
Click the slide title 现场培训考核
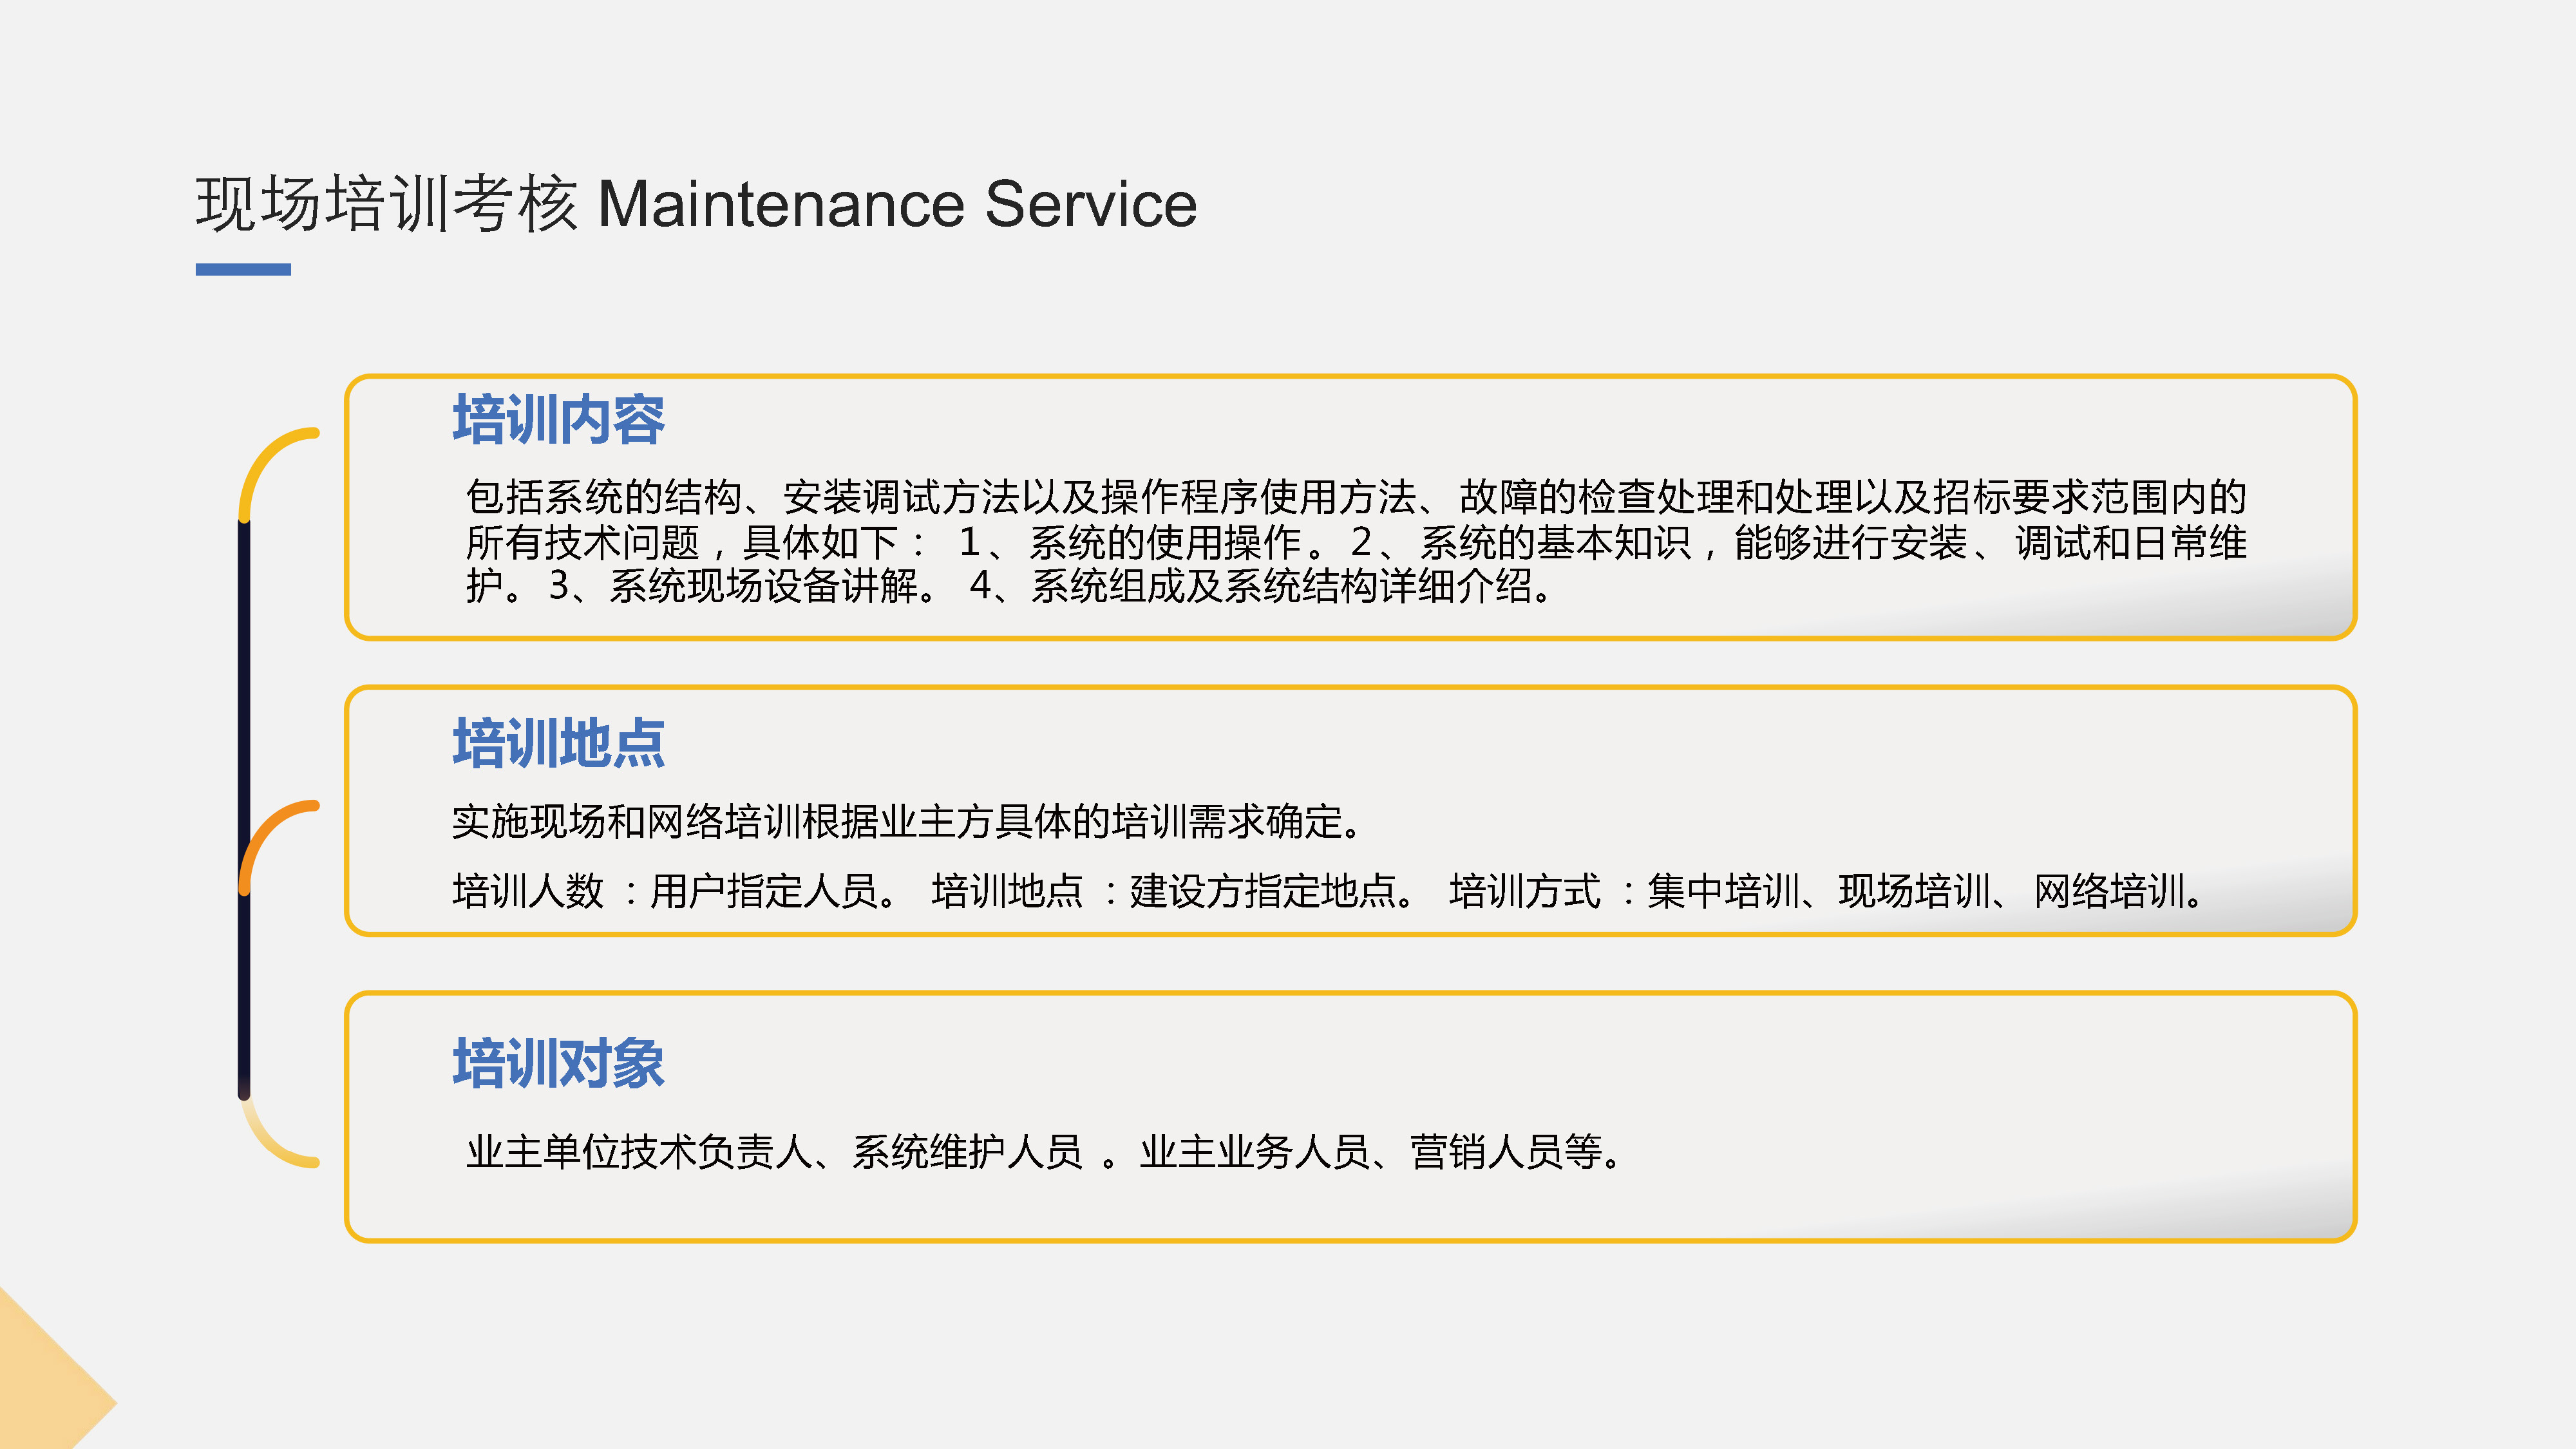386,204
